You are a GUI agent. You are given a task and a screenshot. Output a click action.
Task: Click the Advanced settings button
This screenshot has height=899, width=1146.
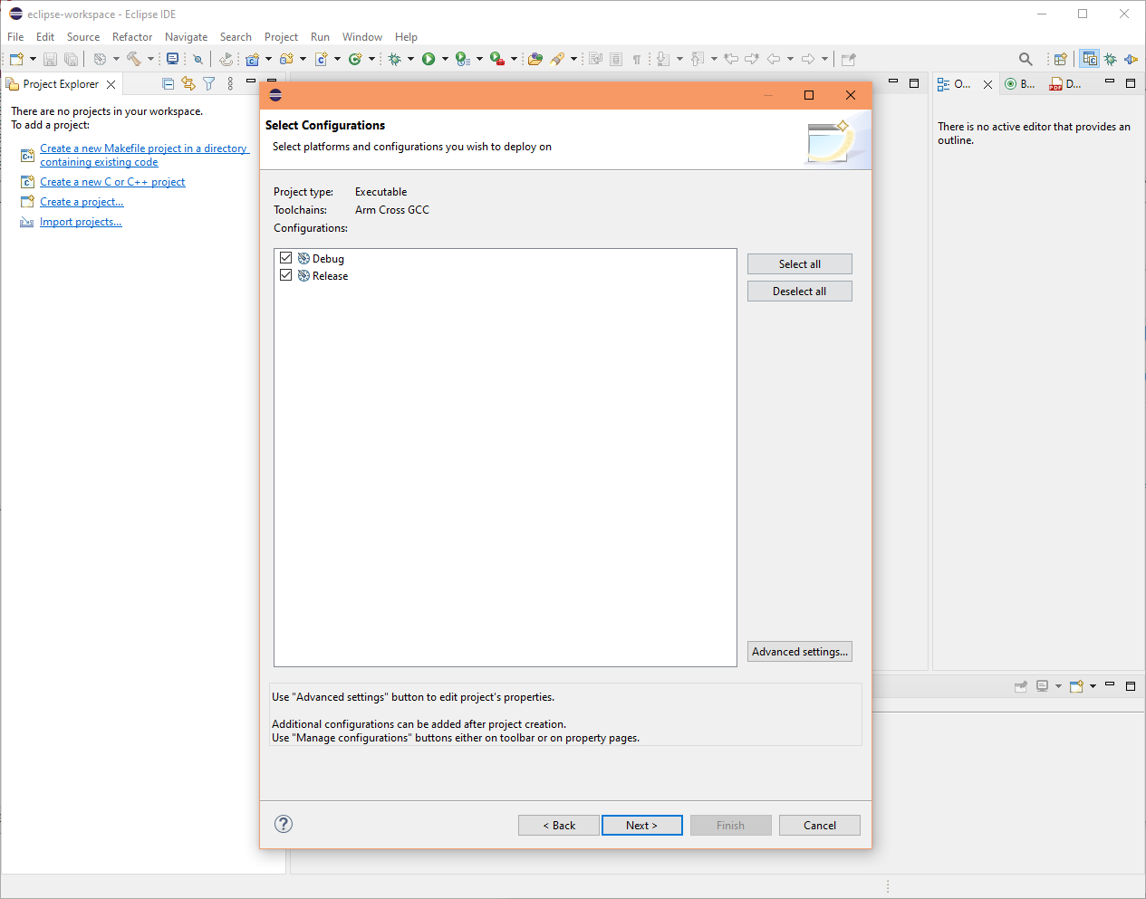[799, 652]
